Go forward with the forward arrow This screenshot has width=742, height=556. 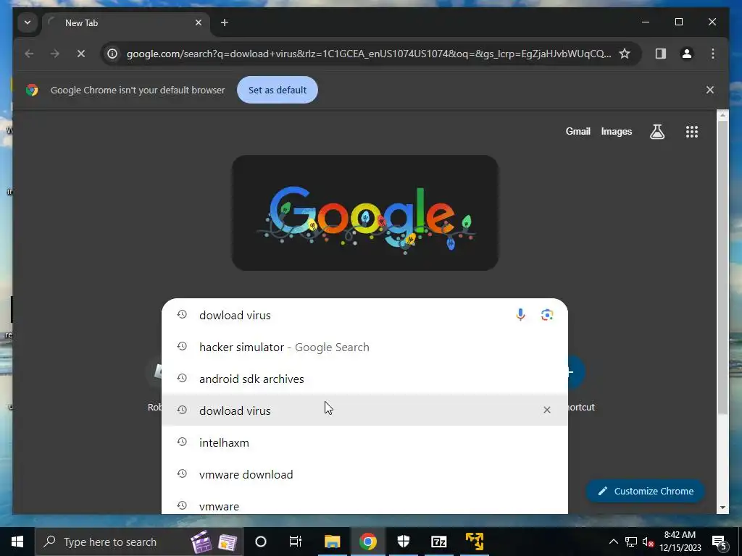click(55, 54)
